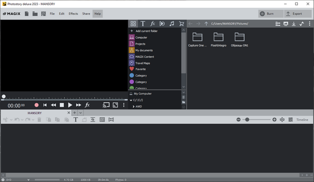
Task: Open the media browser more options menu
Action: coord(310,23)
